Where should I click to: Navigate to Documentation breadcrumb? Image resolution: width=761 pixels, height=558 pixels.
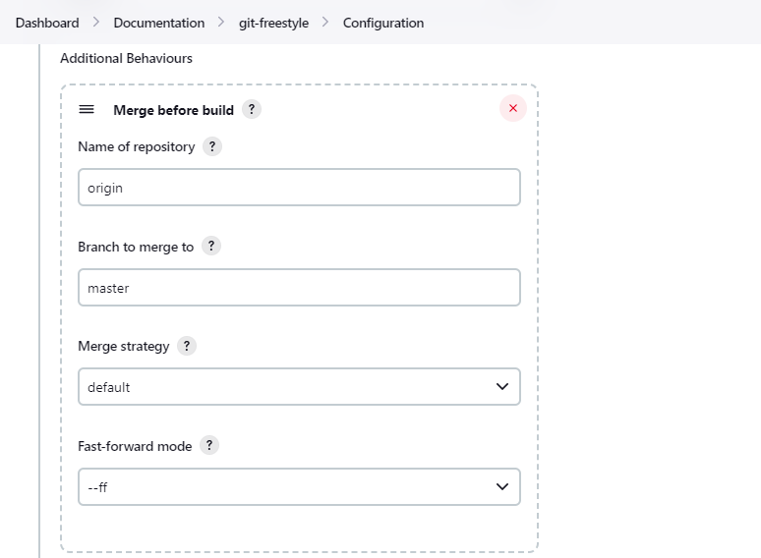(159, 23)
